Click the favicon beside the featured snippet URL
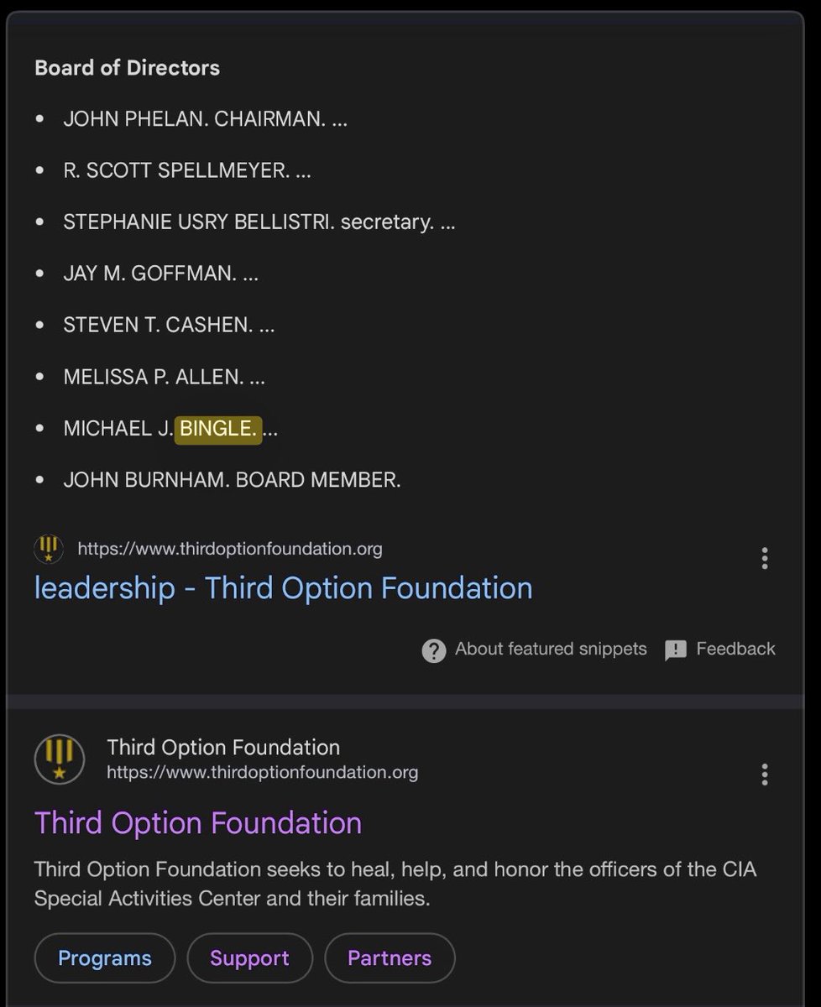 coord(48,550)
